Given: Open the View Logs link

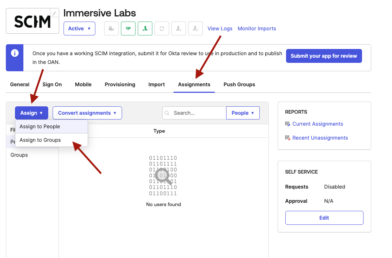Looking at the screenshot, I should [220, 29].
